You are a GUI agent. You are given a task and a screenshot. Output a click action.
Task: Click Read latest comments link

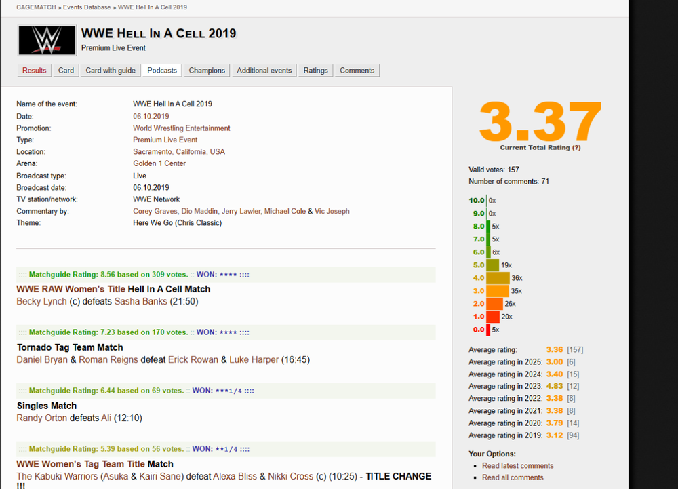pyautogui.click(x=517, y=466)
